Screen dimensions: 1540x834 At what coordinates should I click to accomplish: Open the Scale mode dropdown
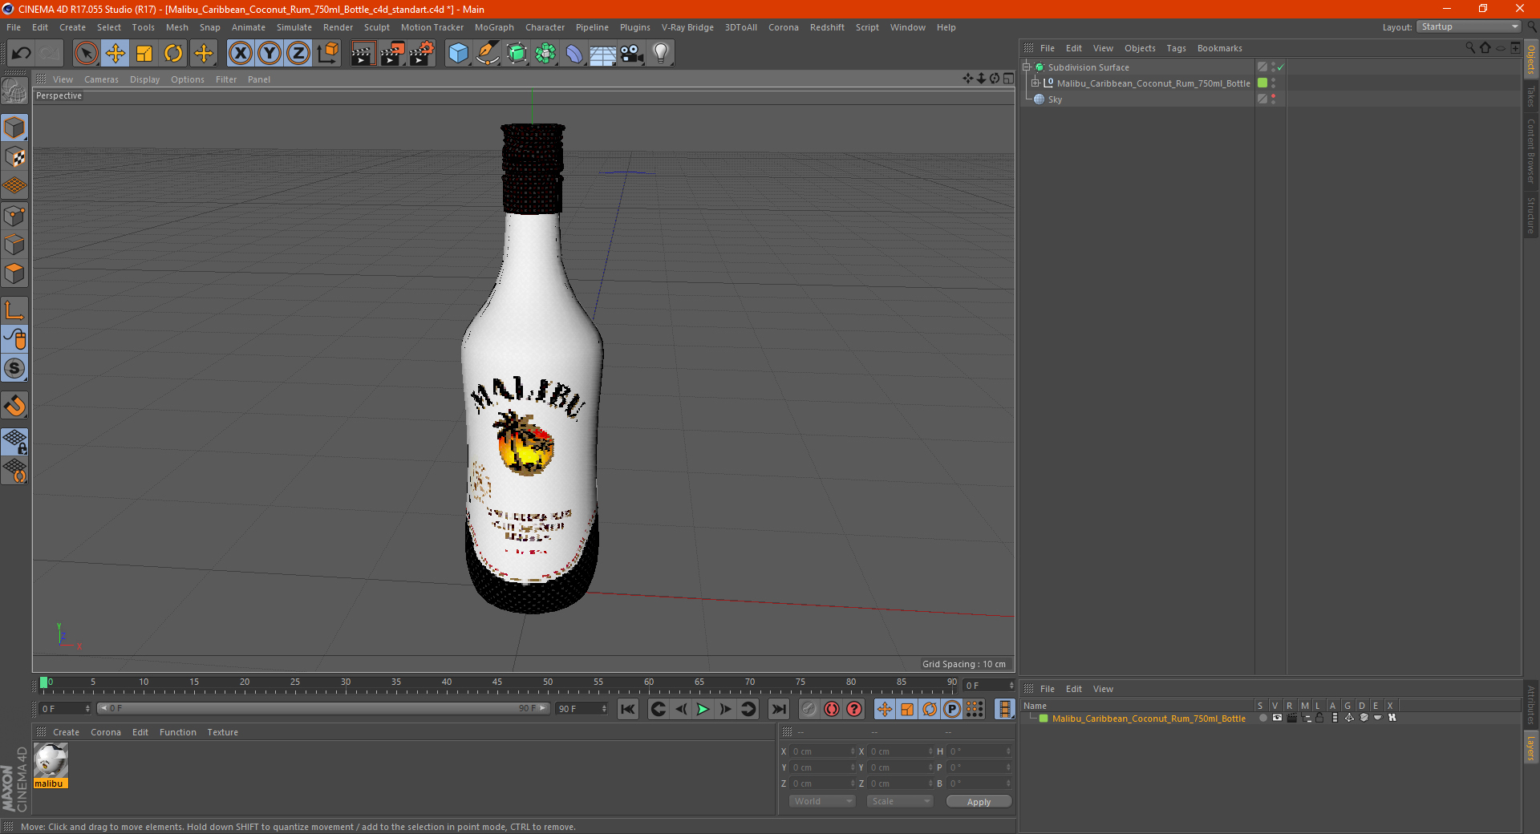[x=900, y=801]
